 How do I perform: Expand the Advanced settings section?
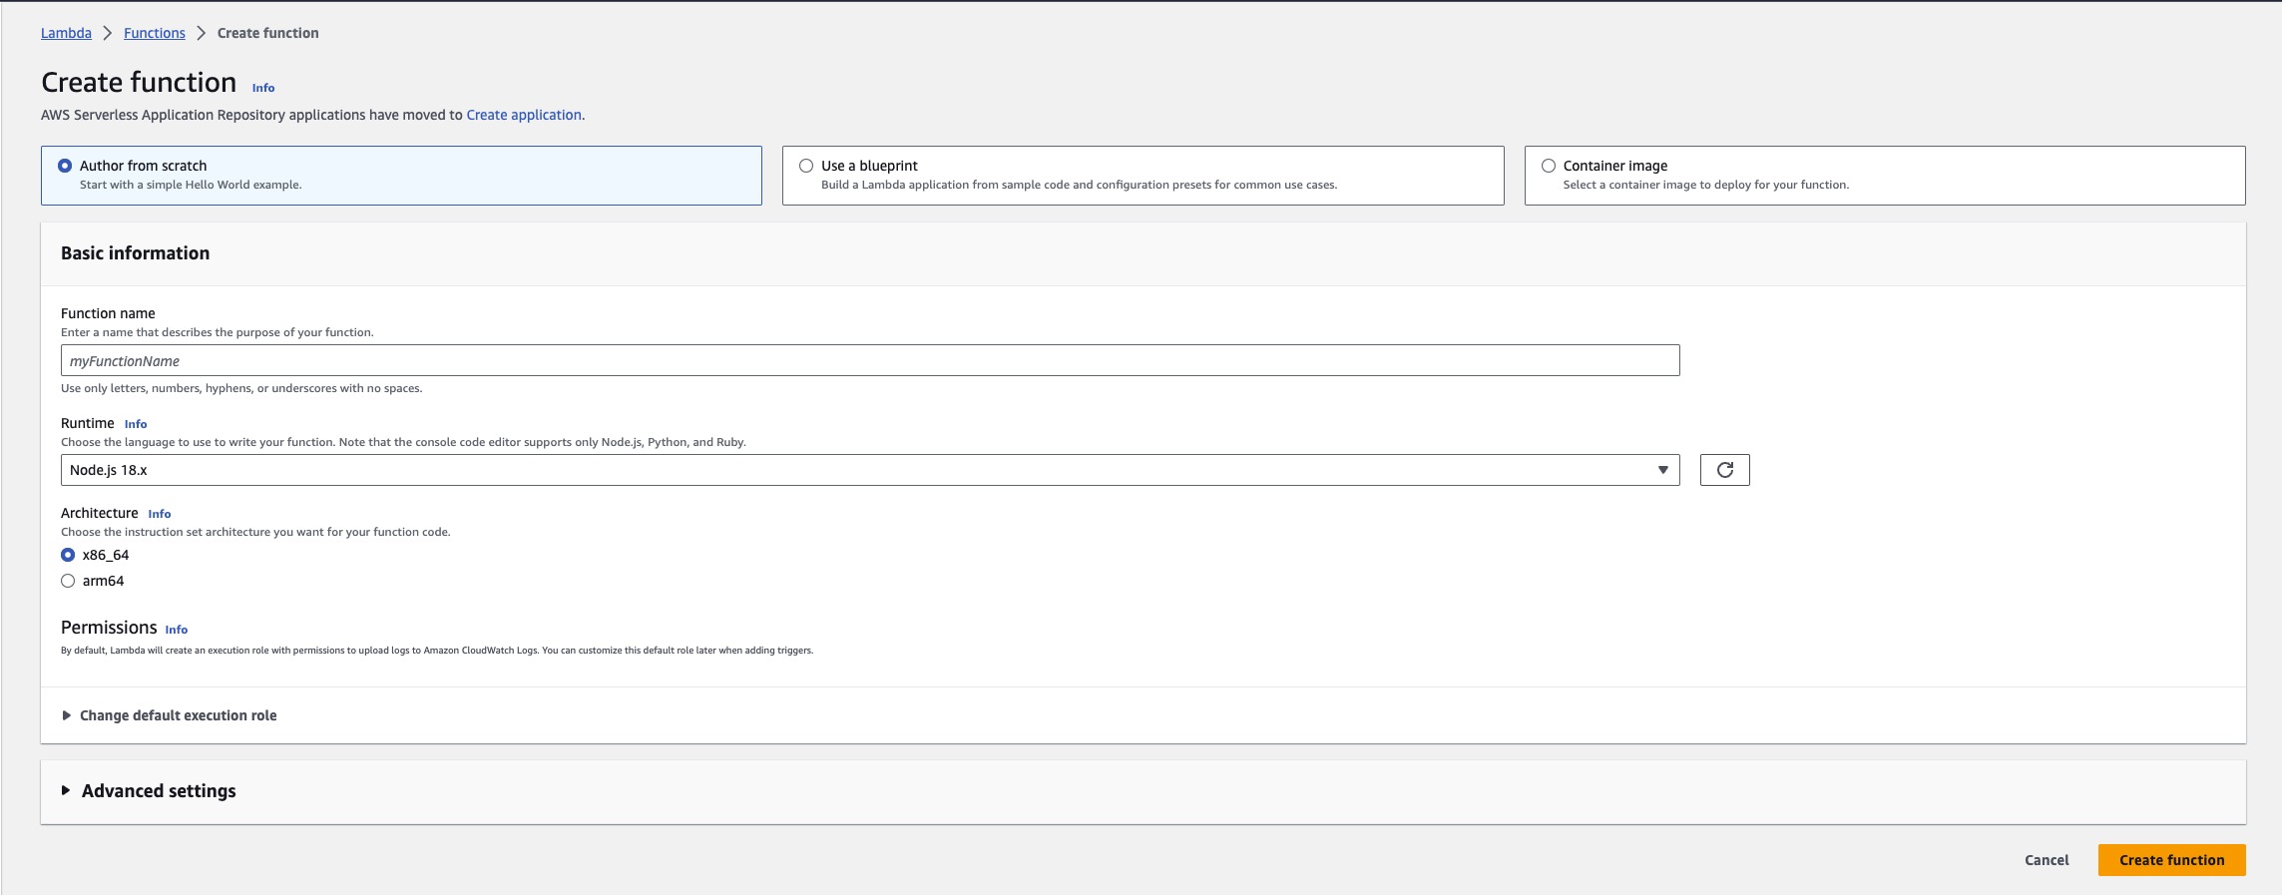tap(158, 791)
